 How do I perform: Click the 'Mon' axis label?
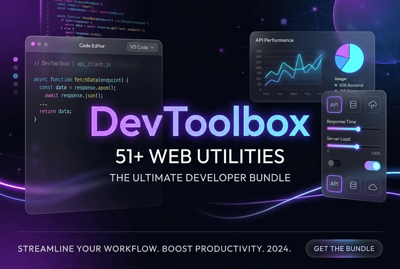pyautogui.click(x=266, y=94)
